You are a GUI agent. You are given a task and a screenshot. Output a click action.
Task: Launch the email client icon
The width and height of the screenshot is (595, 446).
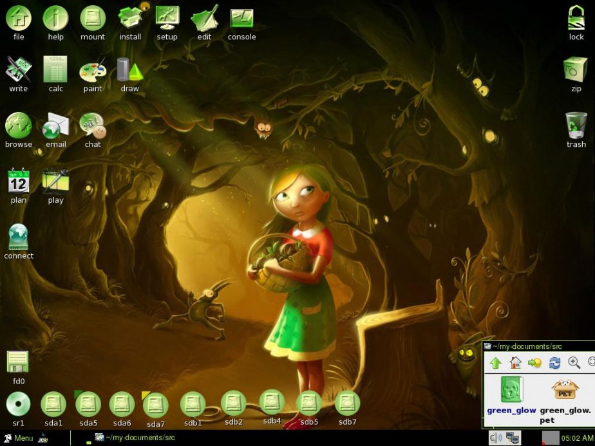coord(55,126)
